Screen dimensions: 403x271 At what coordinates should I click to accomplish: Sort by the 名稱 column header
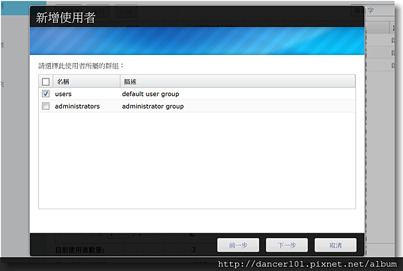tap(87, 82)
